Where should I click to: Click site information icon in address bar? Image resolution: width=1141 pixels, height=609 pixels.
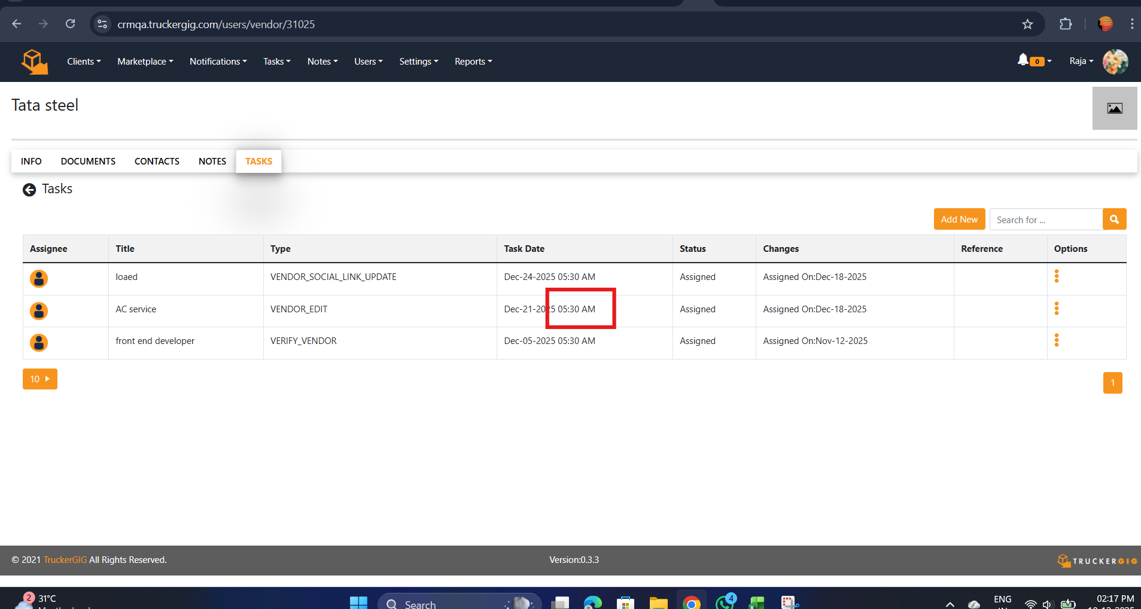click(102, 24)
